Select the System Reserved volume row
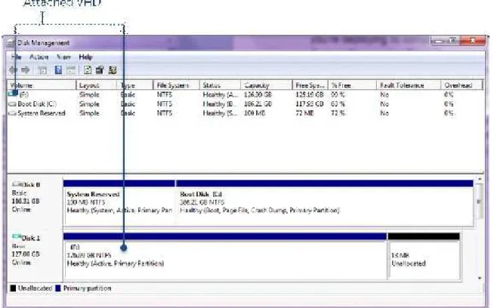The image size is (494, 308). point(245,113)
